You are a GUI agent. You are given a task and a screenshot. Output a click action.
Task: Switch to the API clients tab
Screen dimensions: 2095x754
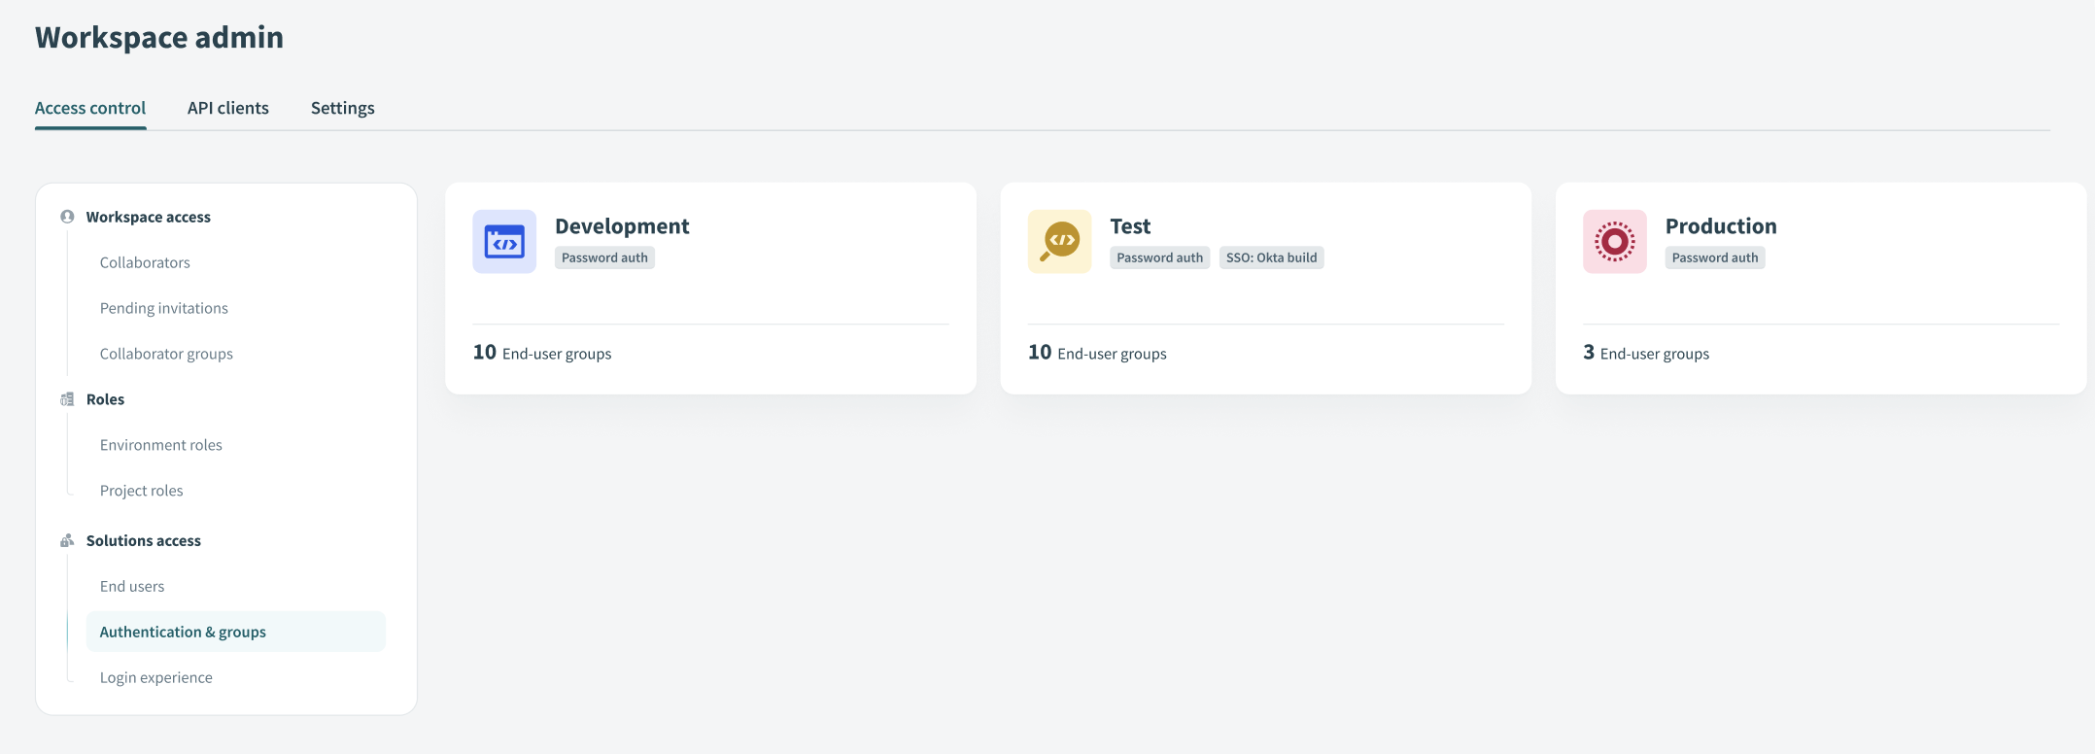tap(228, 108)
